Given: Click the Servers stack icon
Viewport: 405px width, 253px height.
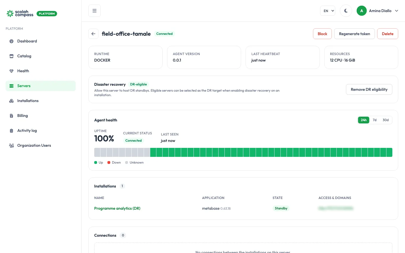Looking at the screenshot, I should pos(12,86).
